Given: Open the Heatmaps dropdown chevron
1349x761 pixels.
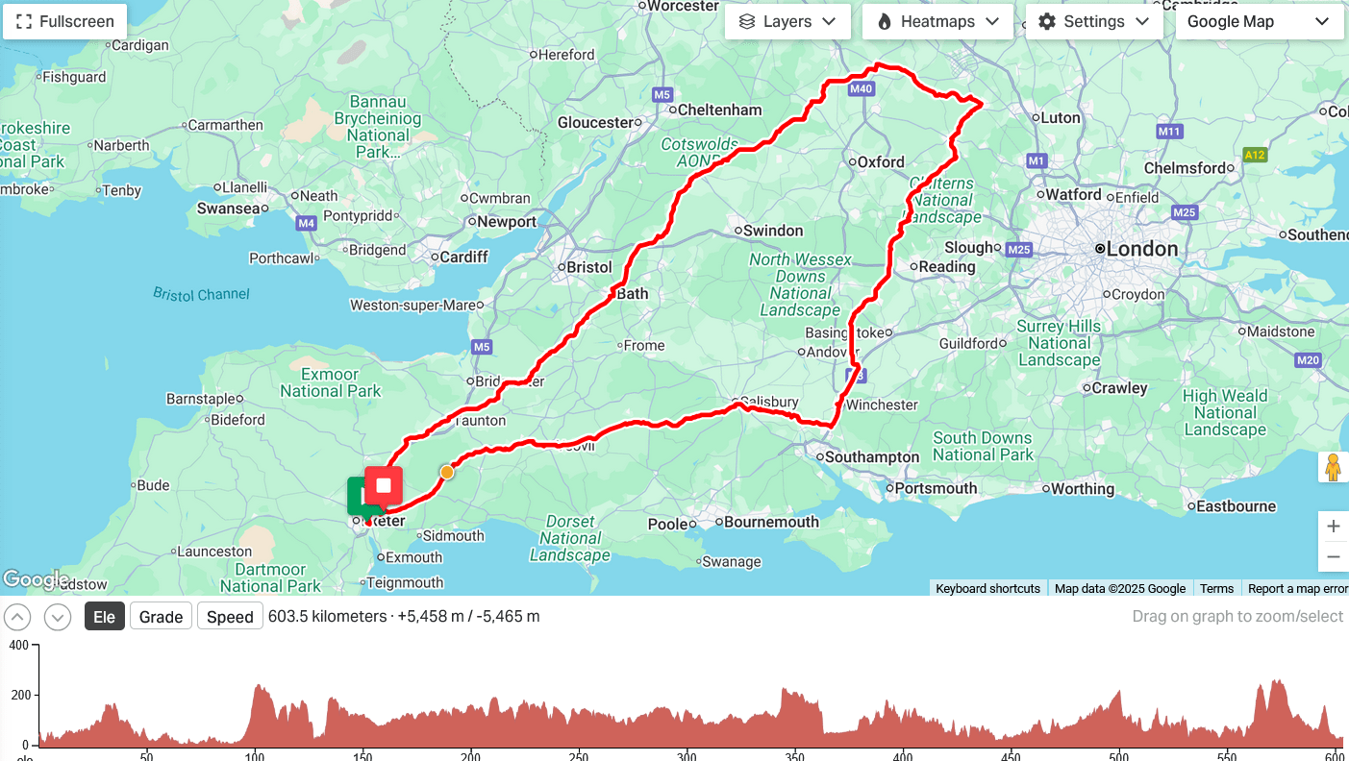Looking at the screenshot, I should click(993, 21).
